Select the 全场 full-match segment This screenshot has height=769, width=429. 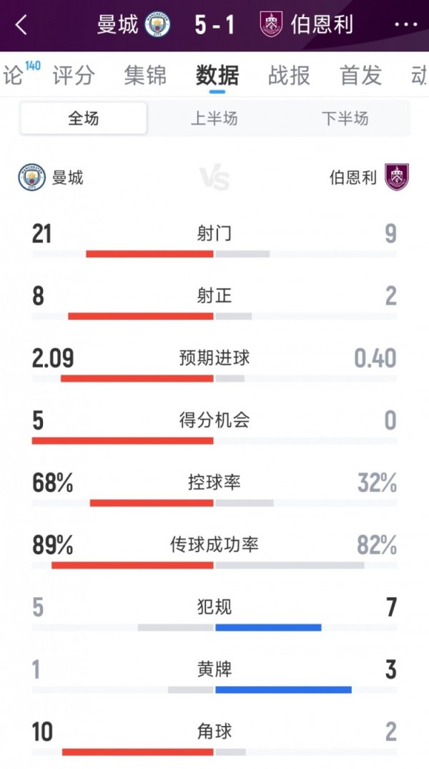[x=84, y=118]
